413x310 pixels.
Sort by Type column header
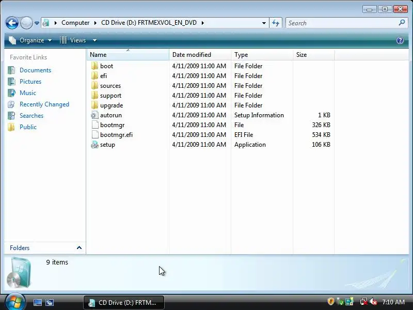click(262, 55)
